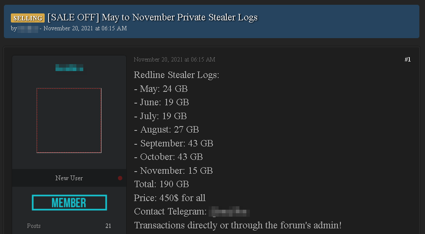Open the #1 post permalink

pos(408,59)
